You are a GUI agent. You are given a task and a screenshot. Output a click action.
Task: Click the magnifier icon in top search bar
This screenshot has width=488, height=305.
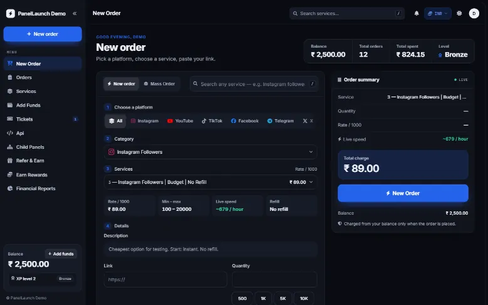(295, 13)
